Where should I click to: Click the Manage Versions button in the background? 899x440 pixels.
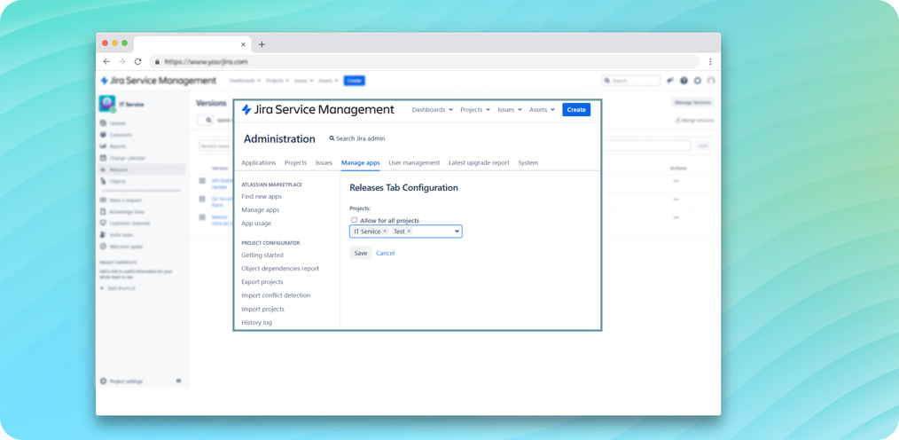(x=692, y=103)
